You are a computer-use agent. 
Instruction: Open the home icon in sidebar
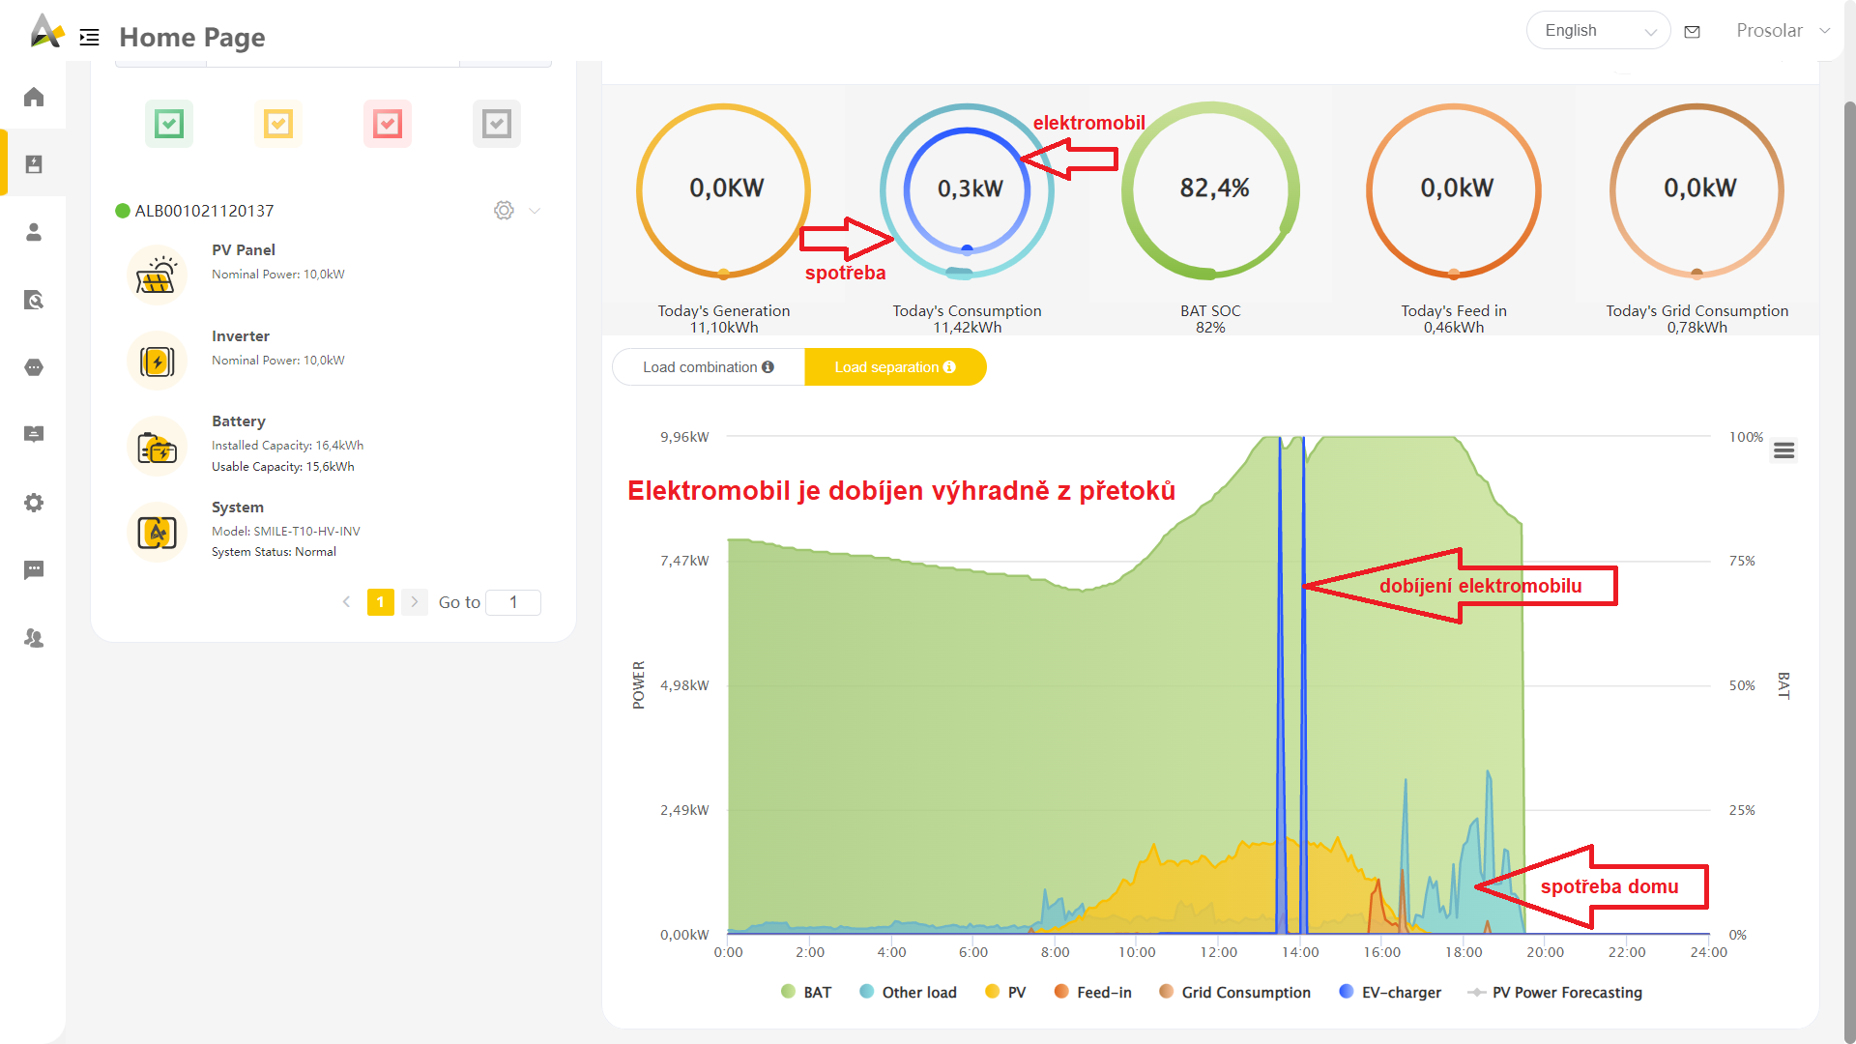point(34,97)
